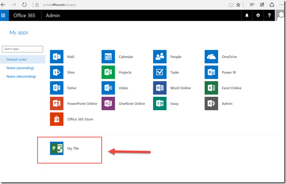286x184 pixels.
Task: Open the Video tile icon
Action: coord(108,88)
